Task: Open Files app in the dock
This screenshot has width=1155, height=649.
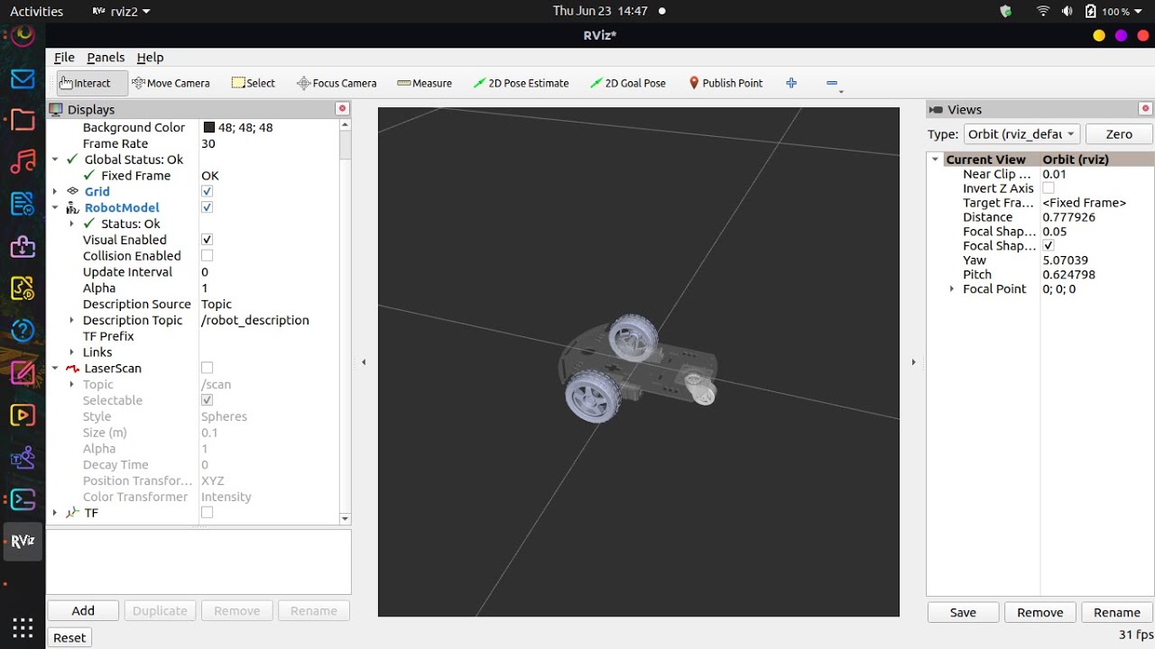Action: (x=23, y=120)
